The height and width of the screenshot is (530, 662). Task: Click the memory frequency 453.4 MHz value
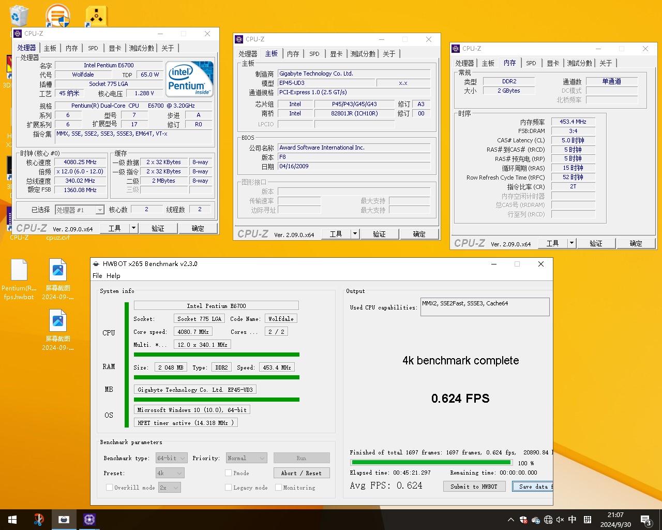[573, 122]
